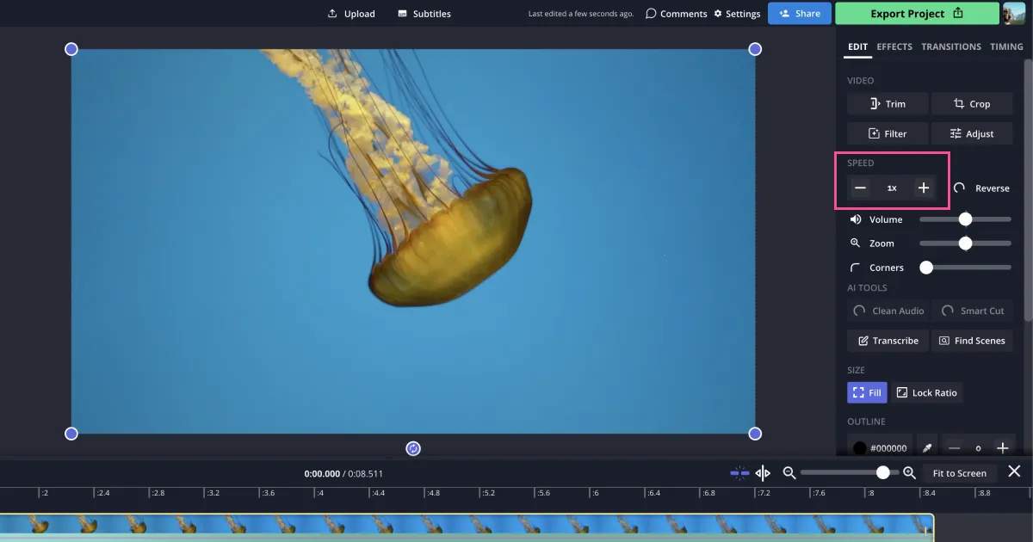Open the TIMING tab
Image resolution: width=1033 pixels, height=542 pixels.
[1006, 46]
